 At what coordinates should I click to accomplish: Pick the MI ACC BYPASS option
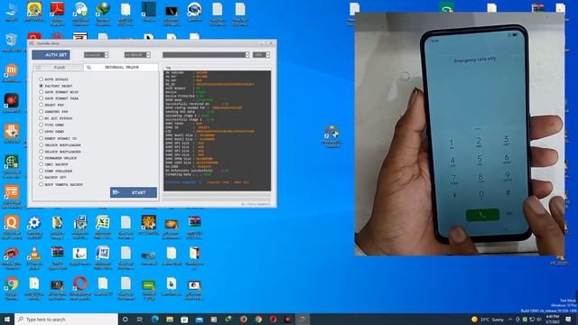(56, 118)
